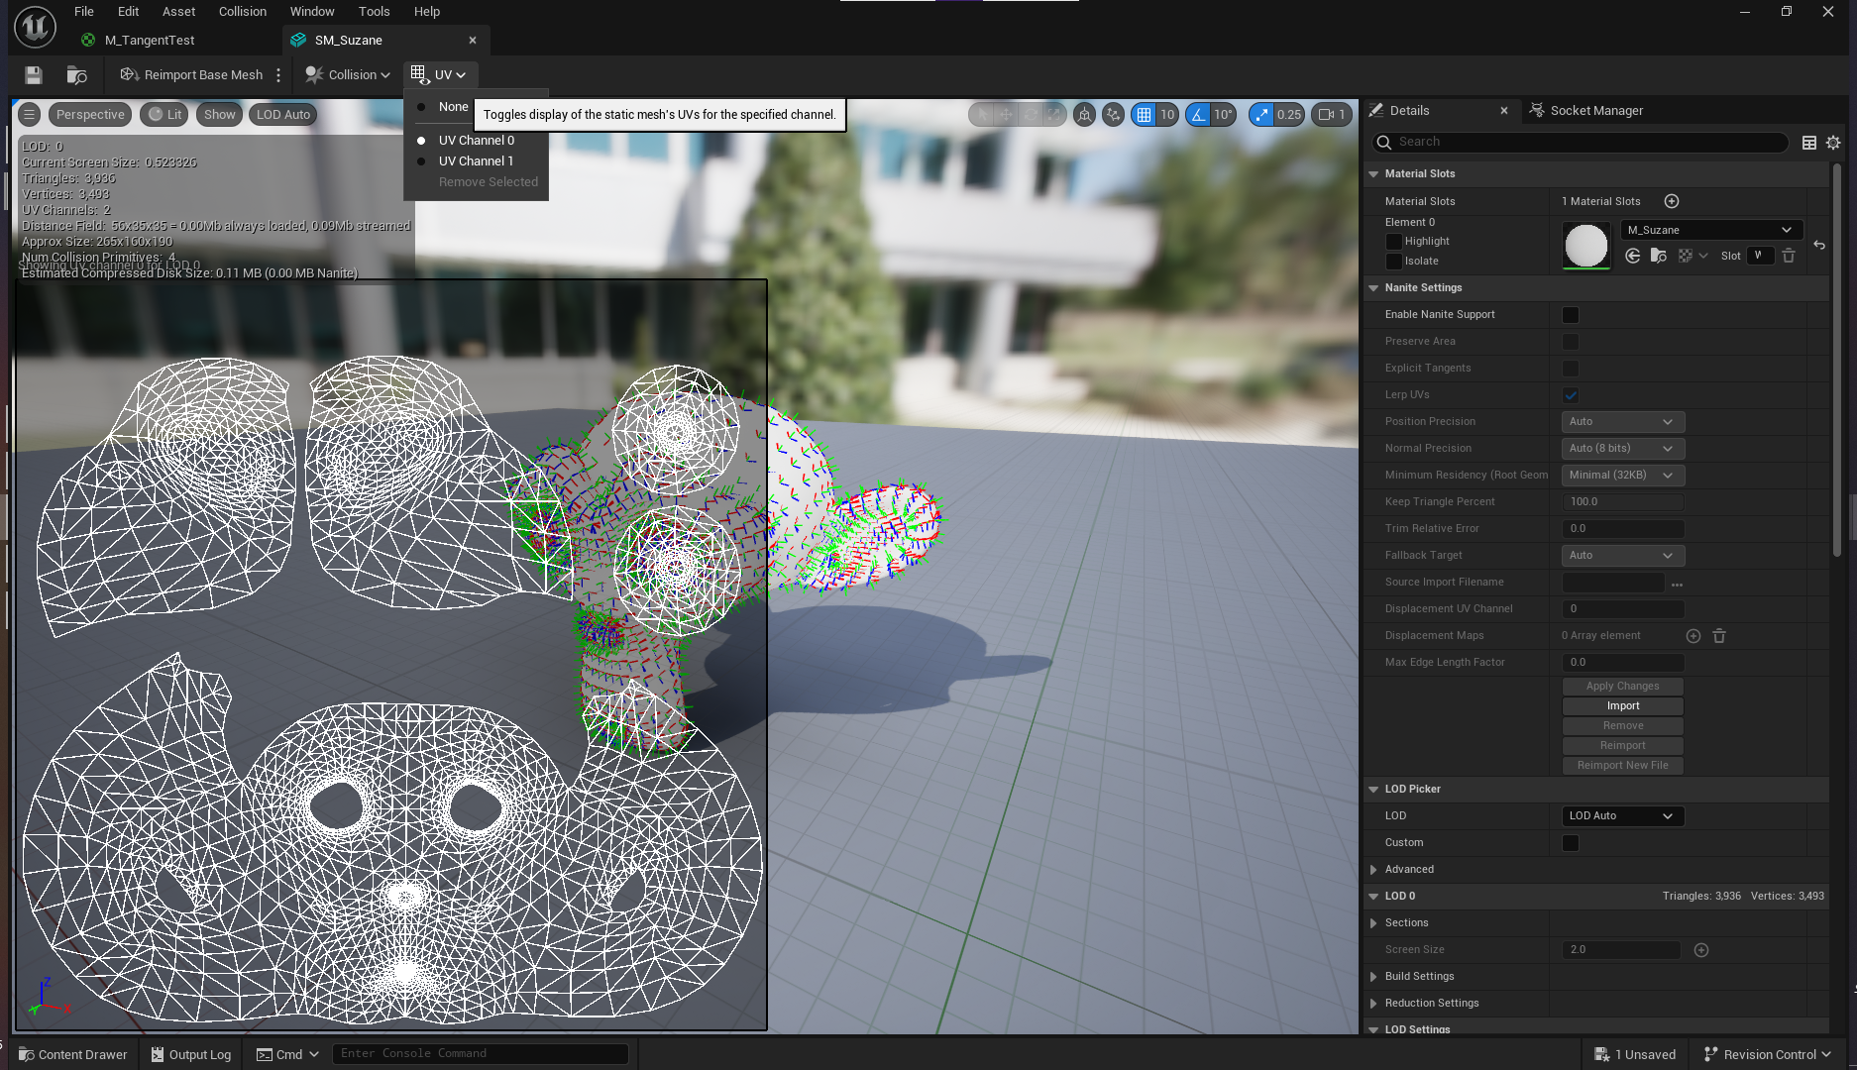Open the Content Drawer

coord(73,1055)
